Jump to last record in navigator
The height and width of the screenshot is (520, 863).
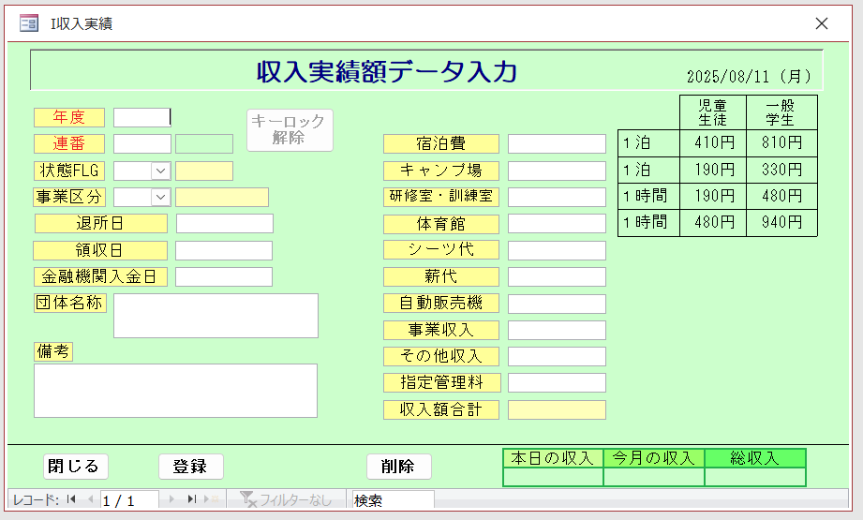(191, 500)
